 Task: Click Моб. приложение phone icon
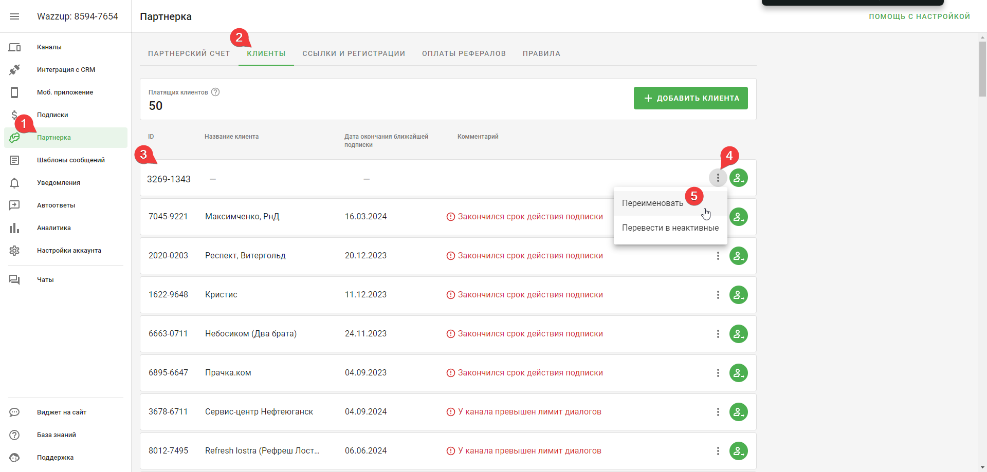14,92
